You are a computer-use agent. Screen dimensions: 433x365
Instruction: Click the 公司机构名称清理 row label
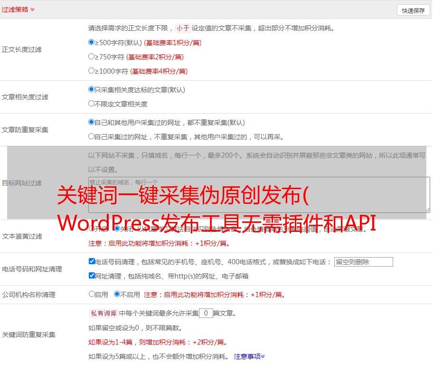click(x=28, y=295)
